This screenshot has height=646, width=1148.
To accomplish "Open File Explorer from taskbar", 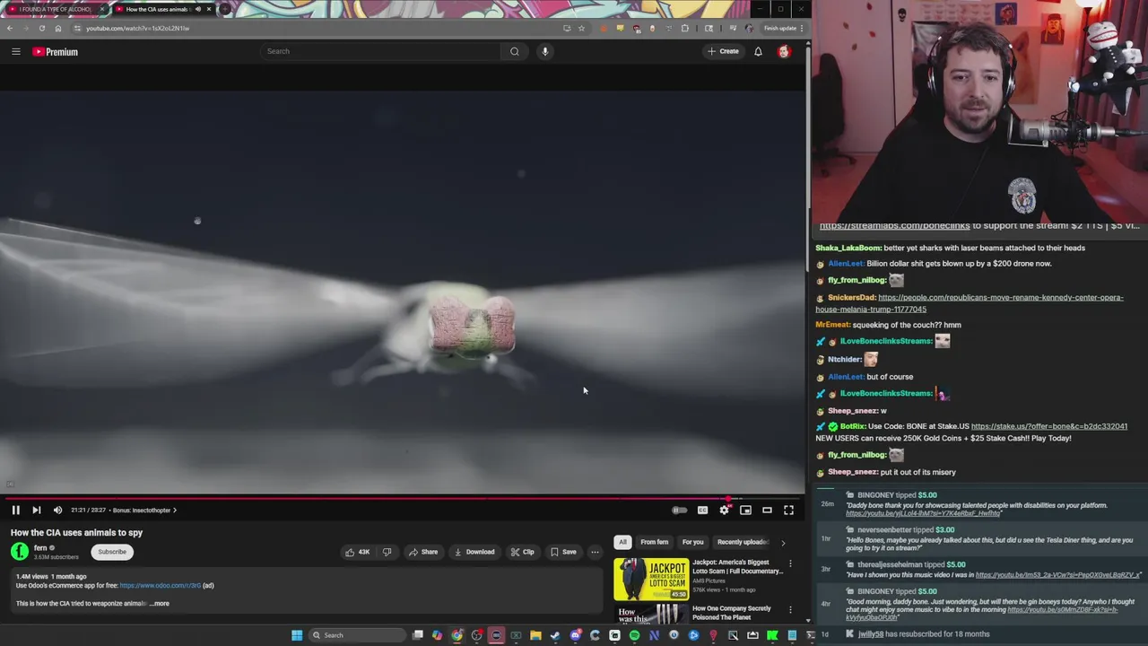I will point(535,635).
